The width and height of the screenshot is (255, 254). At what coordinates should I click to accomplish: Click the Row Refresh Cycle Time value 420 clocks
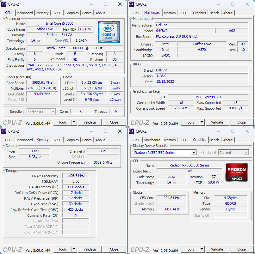(x=76, y=209)
